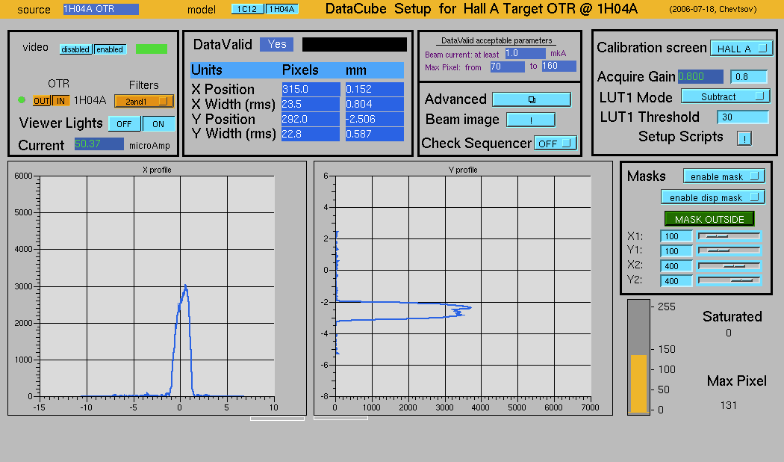The height and width of the screenshot is (462, 784).
Task: Select X Position mm value 0.152
Action: pos(375,90)
